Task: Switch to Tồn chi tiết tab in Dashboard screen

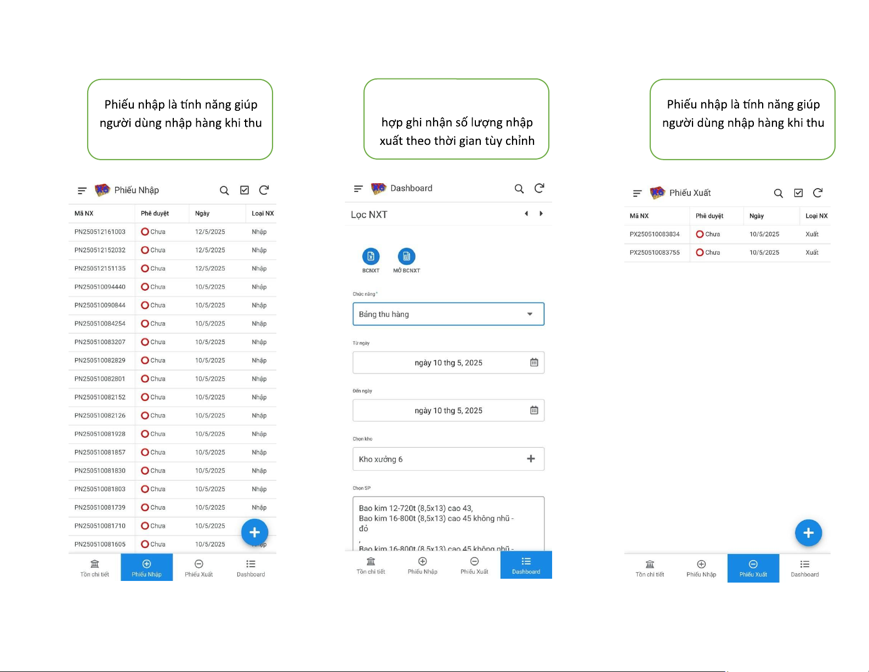Action: pyautogui.click(x=371, y=566)
